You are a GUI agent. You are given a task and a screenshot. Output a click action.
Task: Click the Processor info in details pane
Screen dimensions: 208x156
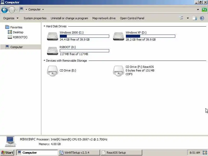(x=72, y=139)
